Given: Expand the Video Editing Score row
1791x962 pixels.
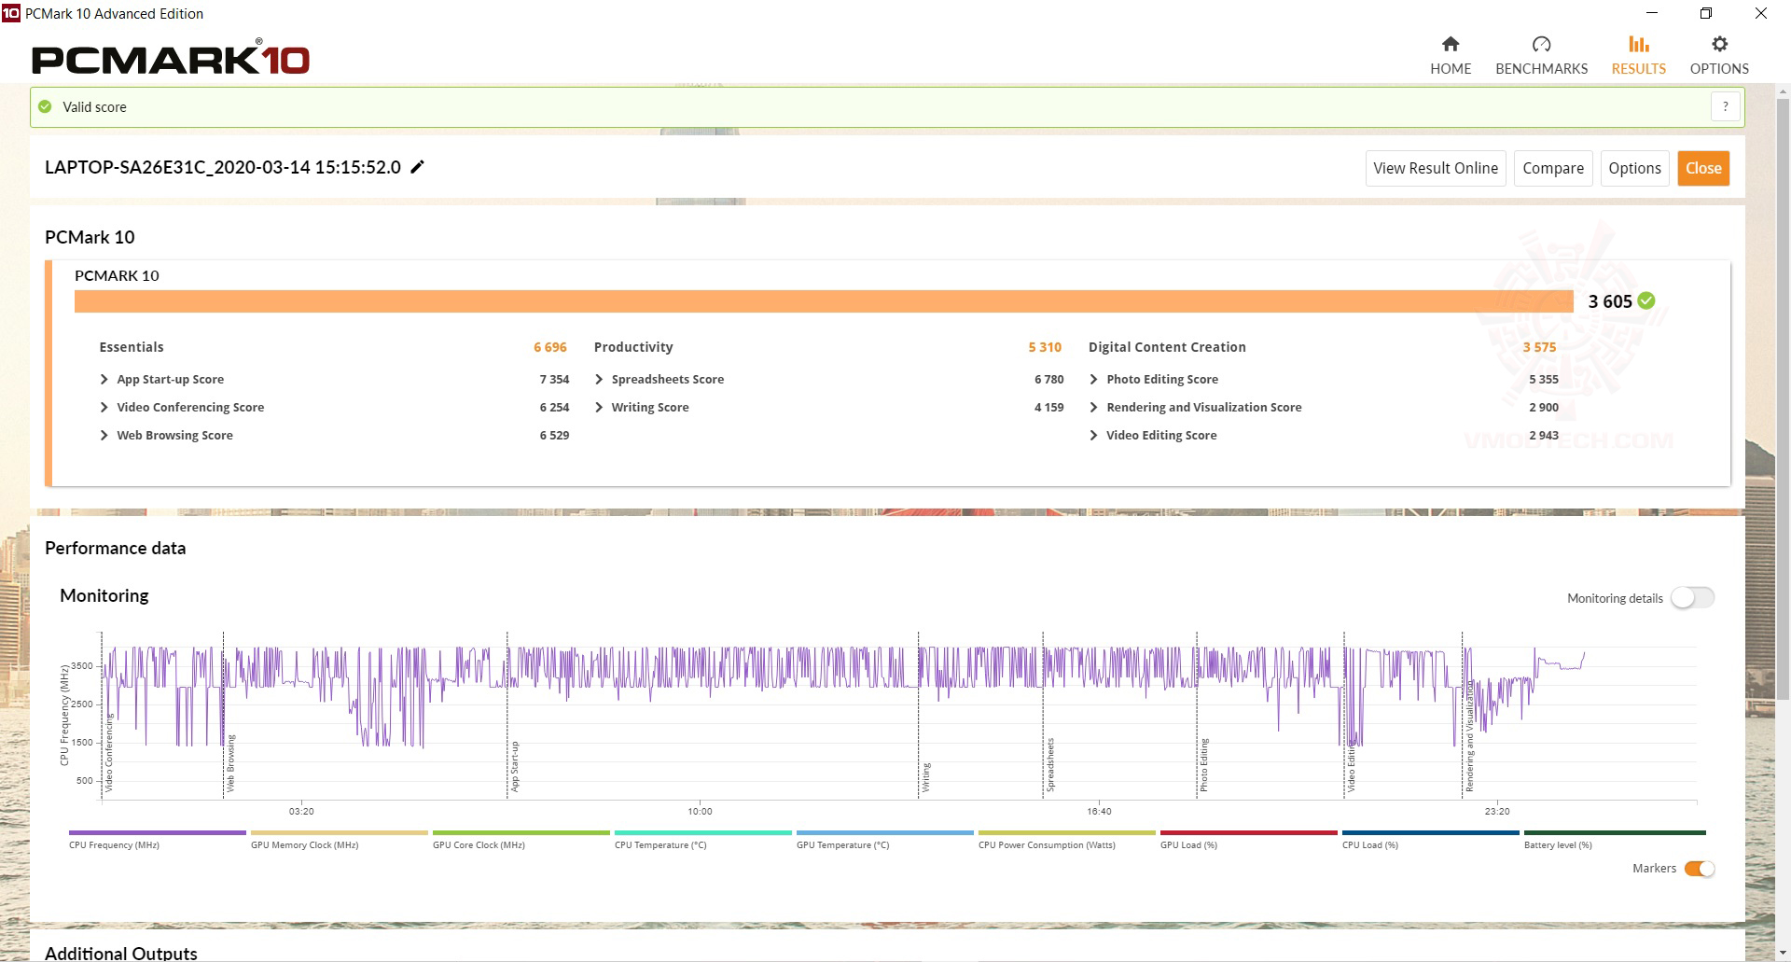Looking at the screenshot, I should pos(1161,436).
